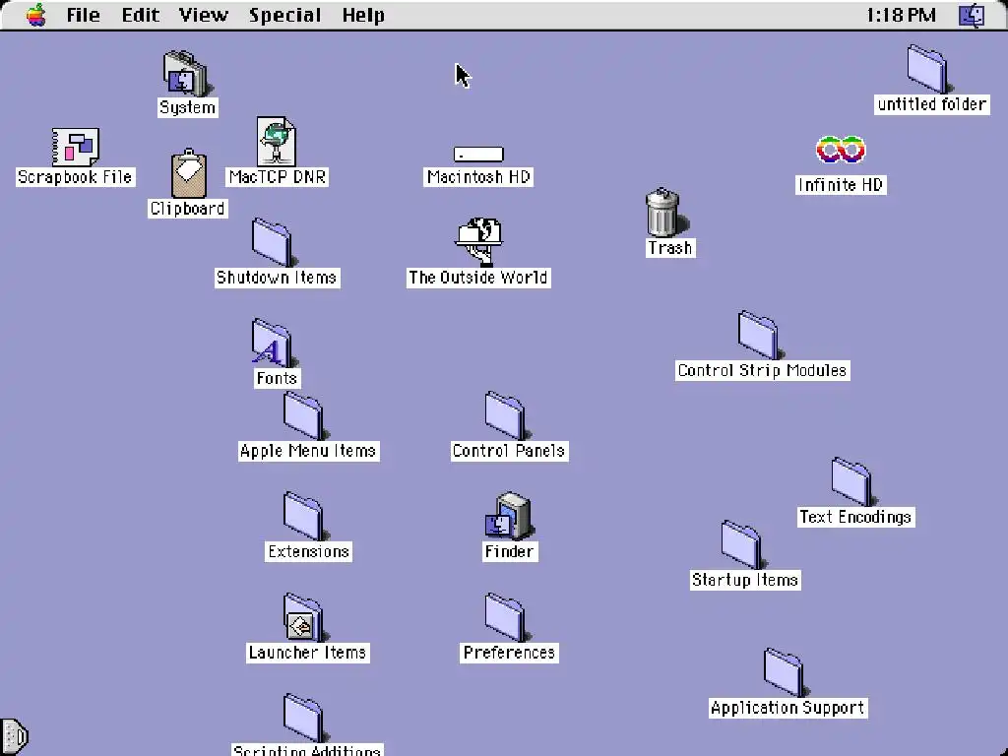Click the 1:18 PM menu bar clock

click(901, 15)
